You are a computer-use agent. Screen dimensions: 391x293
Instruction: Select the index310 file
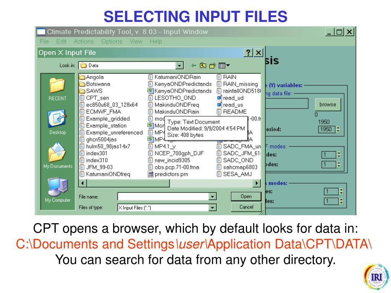94,161
